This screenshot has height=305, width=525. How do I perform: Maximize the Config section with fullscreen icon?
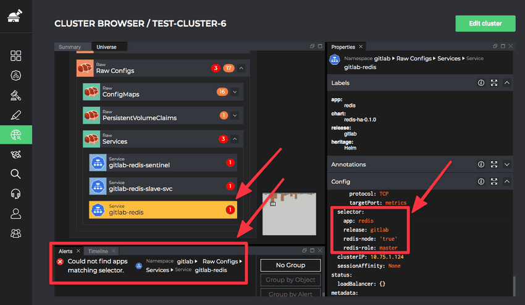pos(494,182)
